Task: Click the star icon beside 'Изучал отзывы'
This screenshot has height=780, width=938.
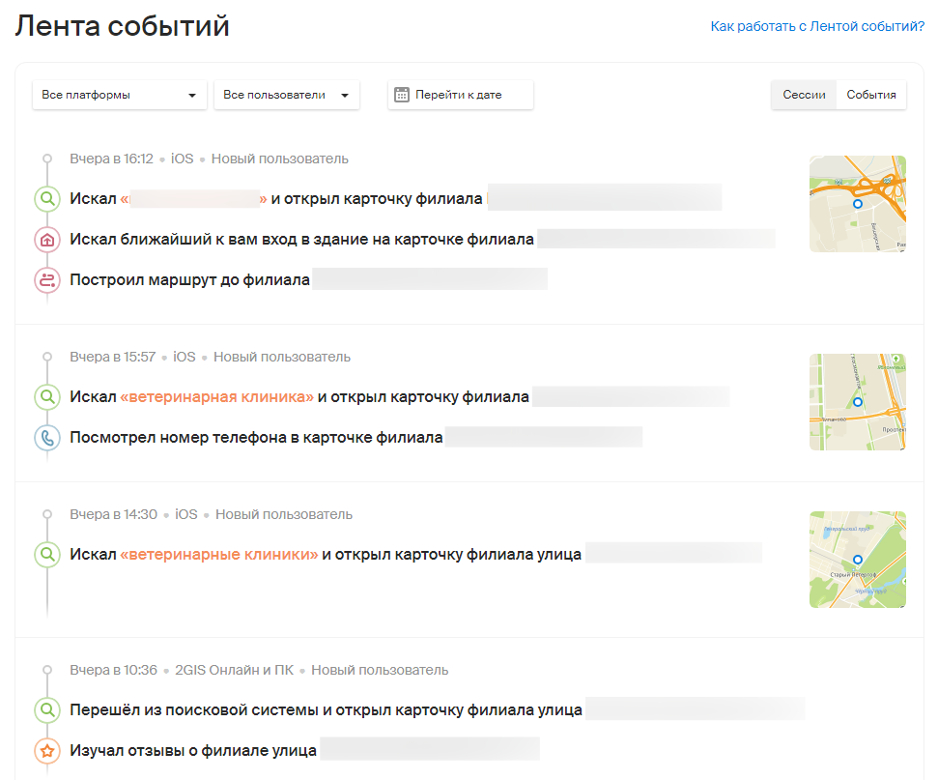Action: click(47, 750)
